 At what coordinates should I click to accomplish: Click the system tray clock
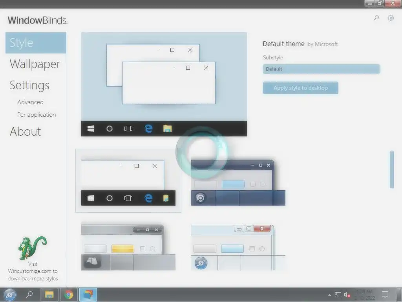point(365,295)
